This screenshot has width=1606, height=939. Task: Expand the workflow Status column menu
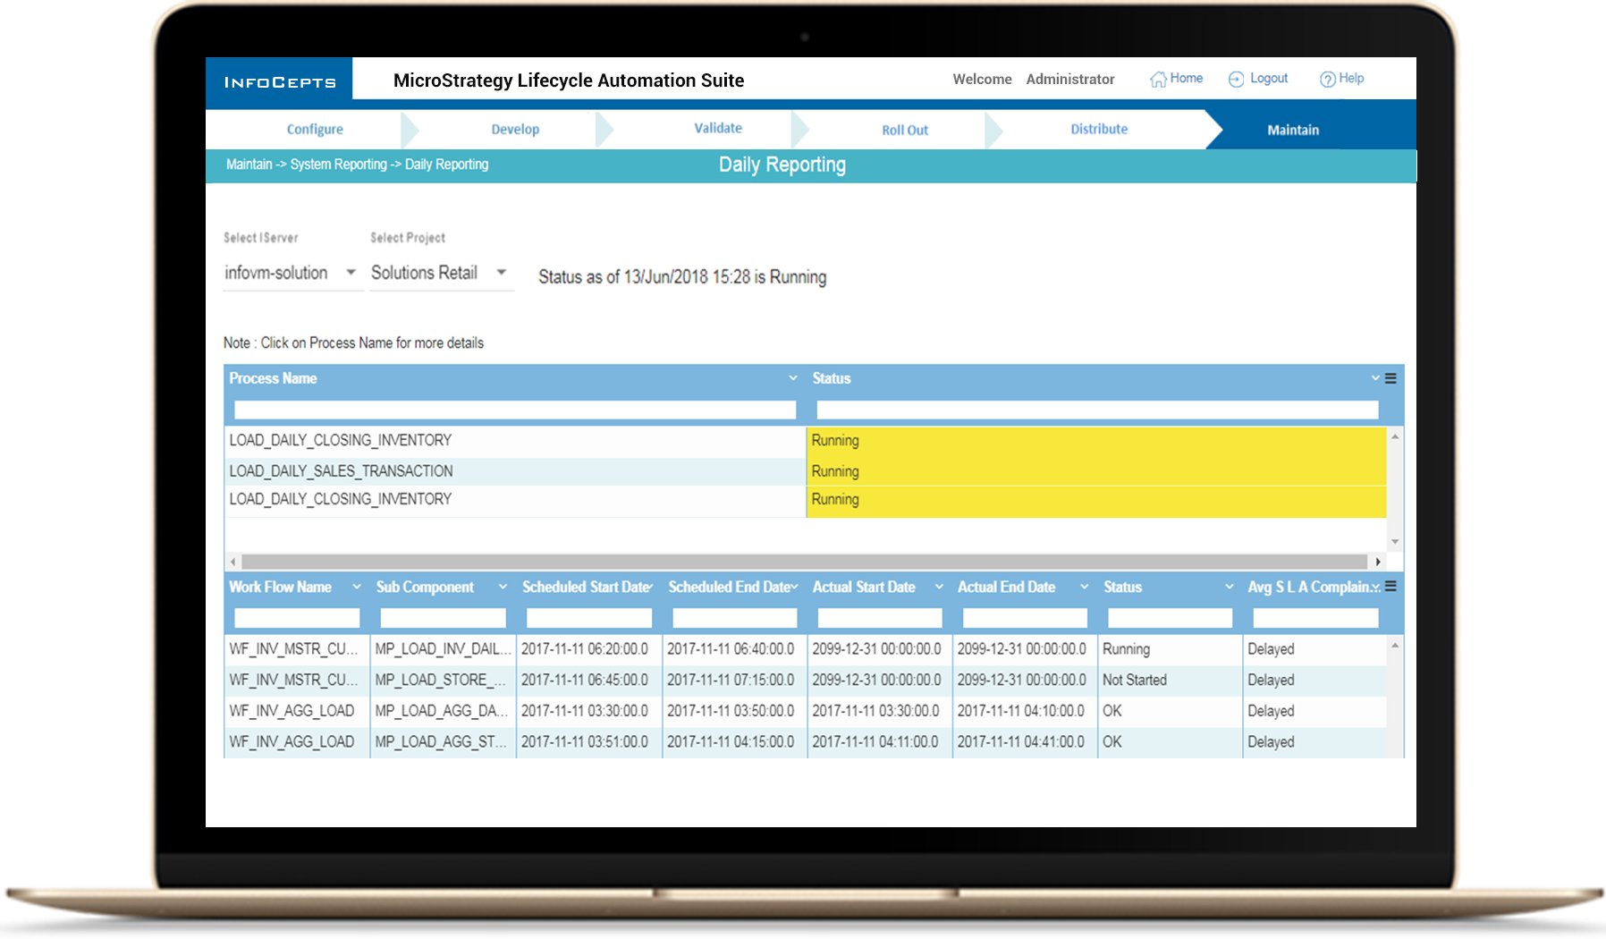(x=1230, y=587)
